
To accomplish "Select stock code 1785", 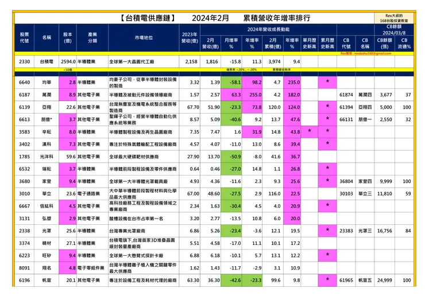I will point(24,157).
